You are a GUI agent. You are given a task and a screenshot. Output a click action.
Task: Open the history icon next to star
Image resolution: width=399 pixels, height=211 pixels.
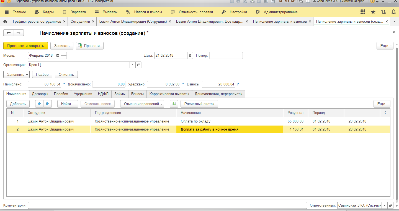pyautogui.click(x=383, y=12)
